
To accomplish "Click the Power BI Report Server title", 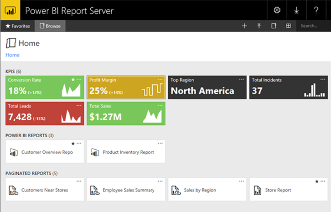I will pyautogui.click(x=69, y=11).
